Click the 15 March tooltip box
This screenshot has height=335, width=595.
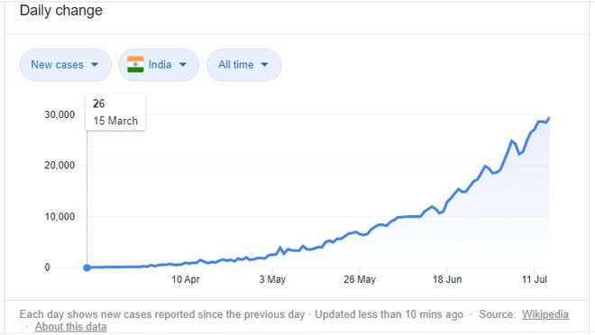115,113
